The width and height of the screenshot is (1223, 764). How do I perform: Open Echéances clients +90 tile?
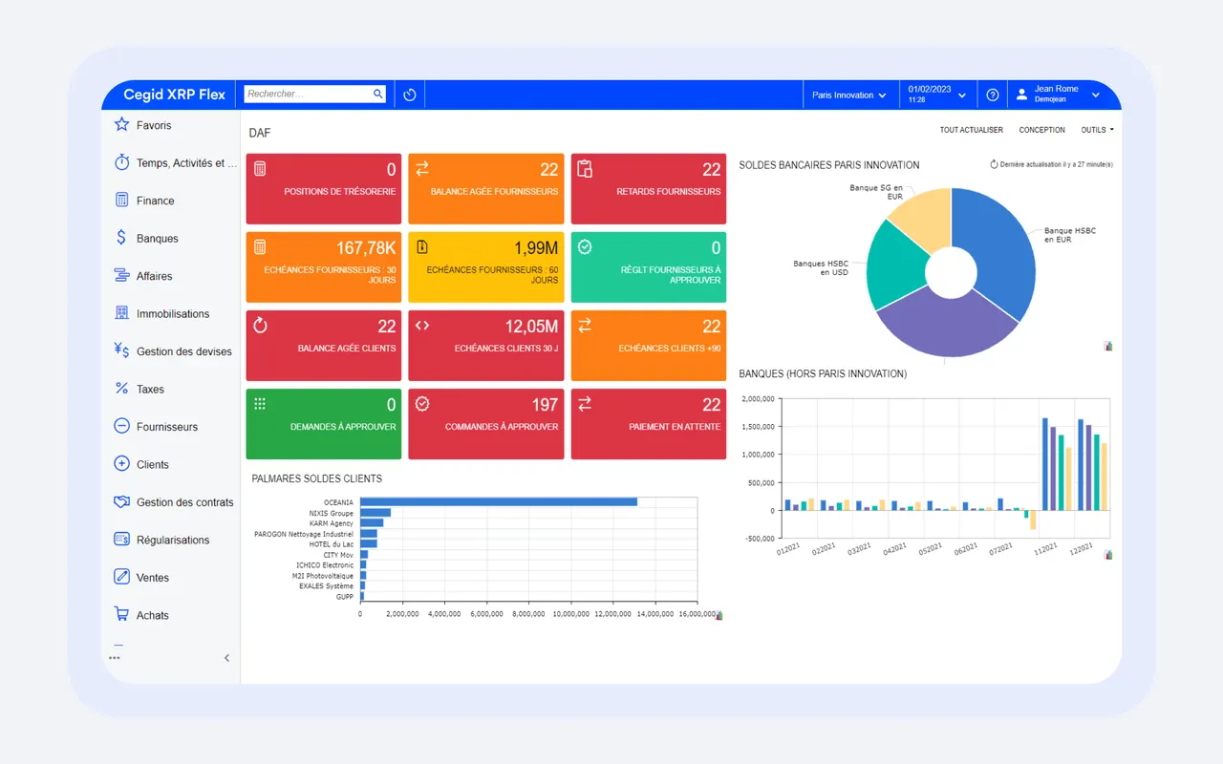coord(649,346)
